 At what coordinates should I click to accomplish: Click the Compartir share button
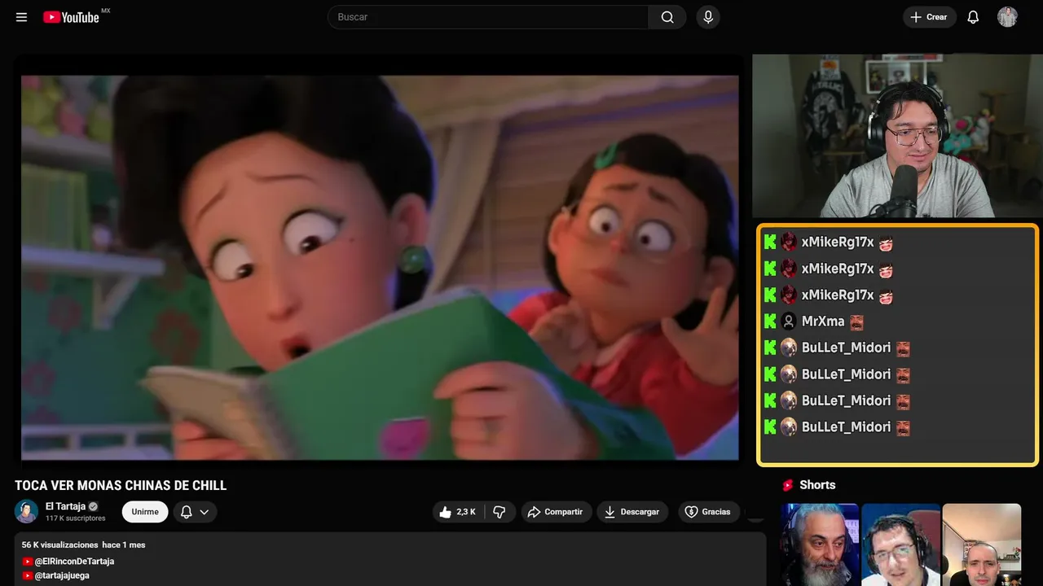tap(557, 512)
